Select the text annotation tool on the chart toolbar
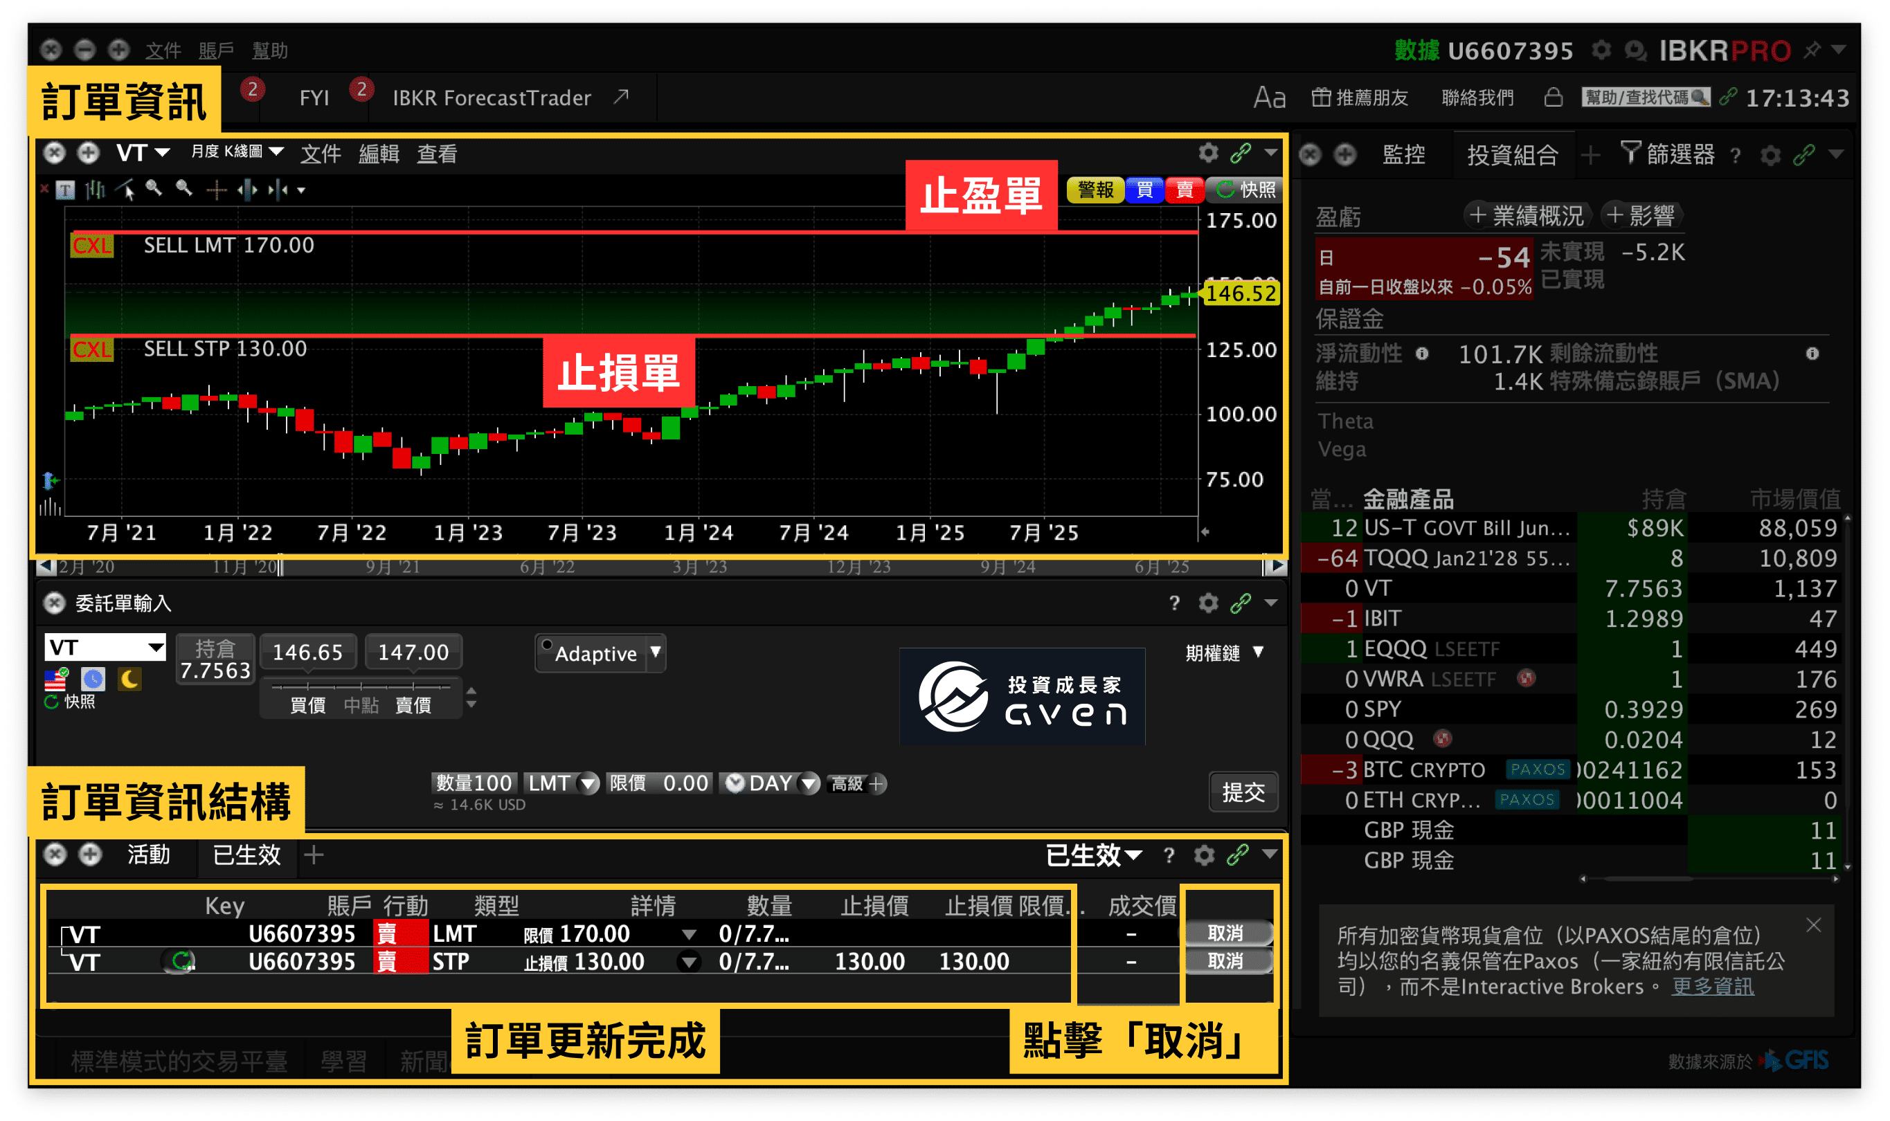The image size is (1890, 1121). coord(66,190)
